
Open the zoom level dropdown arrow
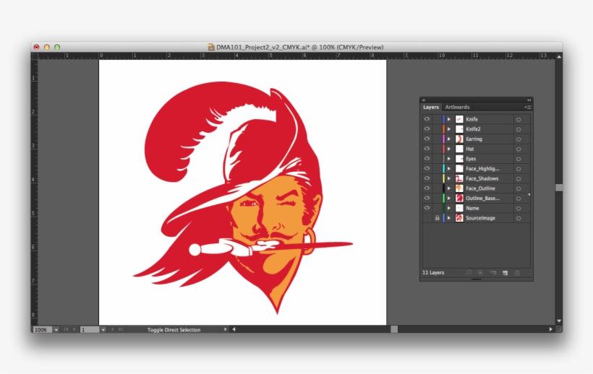point(56,330)
